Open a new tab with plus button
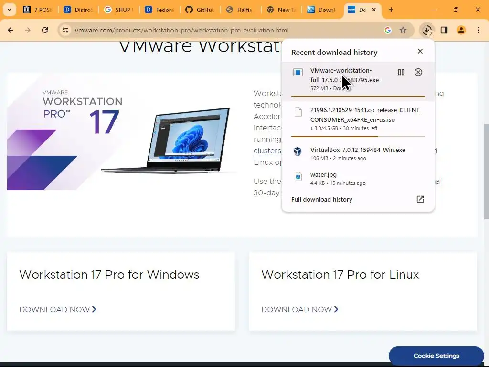This screenshot has width=489, height=367. pyautogui.click(x=391, y=10)
